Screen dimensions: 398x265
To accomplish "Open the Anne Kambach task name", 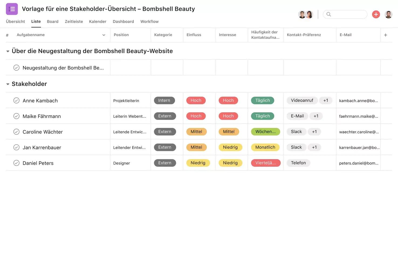I will (x=40, y=101).
